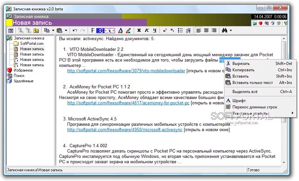Click the scrollbar down arrow
The width and height of the screenshot is (299, 181).
(284, 162)
